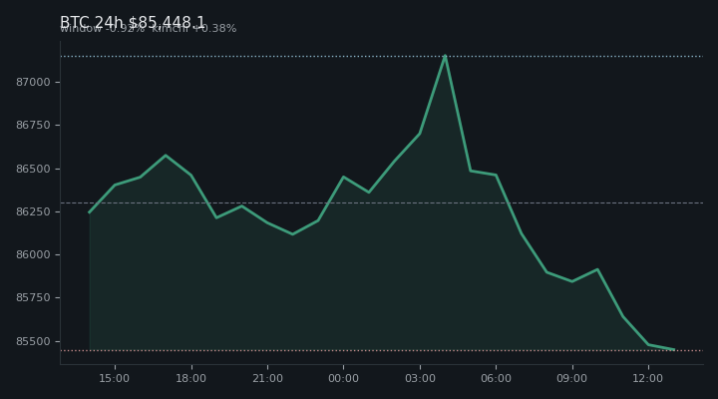Viewport: 718px width, 399px height.
Task: Click the 21:00 time axis label
Action: point(267,378)
